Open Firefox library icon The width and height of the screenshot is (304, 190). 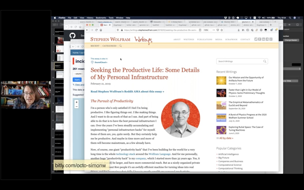coord(243,30)
